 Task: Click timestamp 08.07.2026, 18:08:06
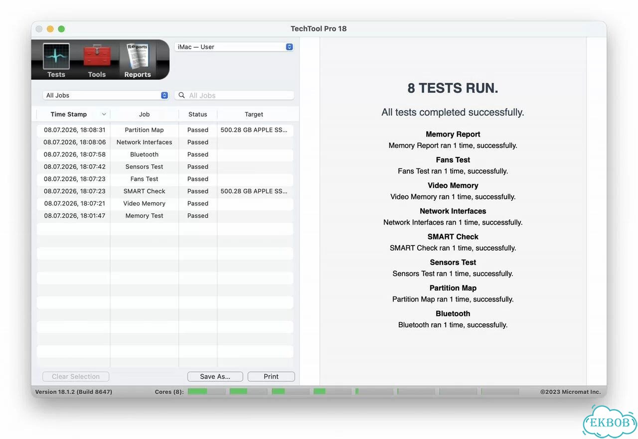pyautogui.click(x=75, y=142)
